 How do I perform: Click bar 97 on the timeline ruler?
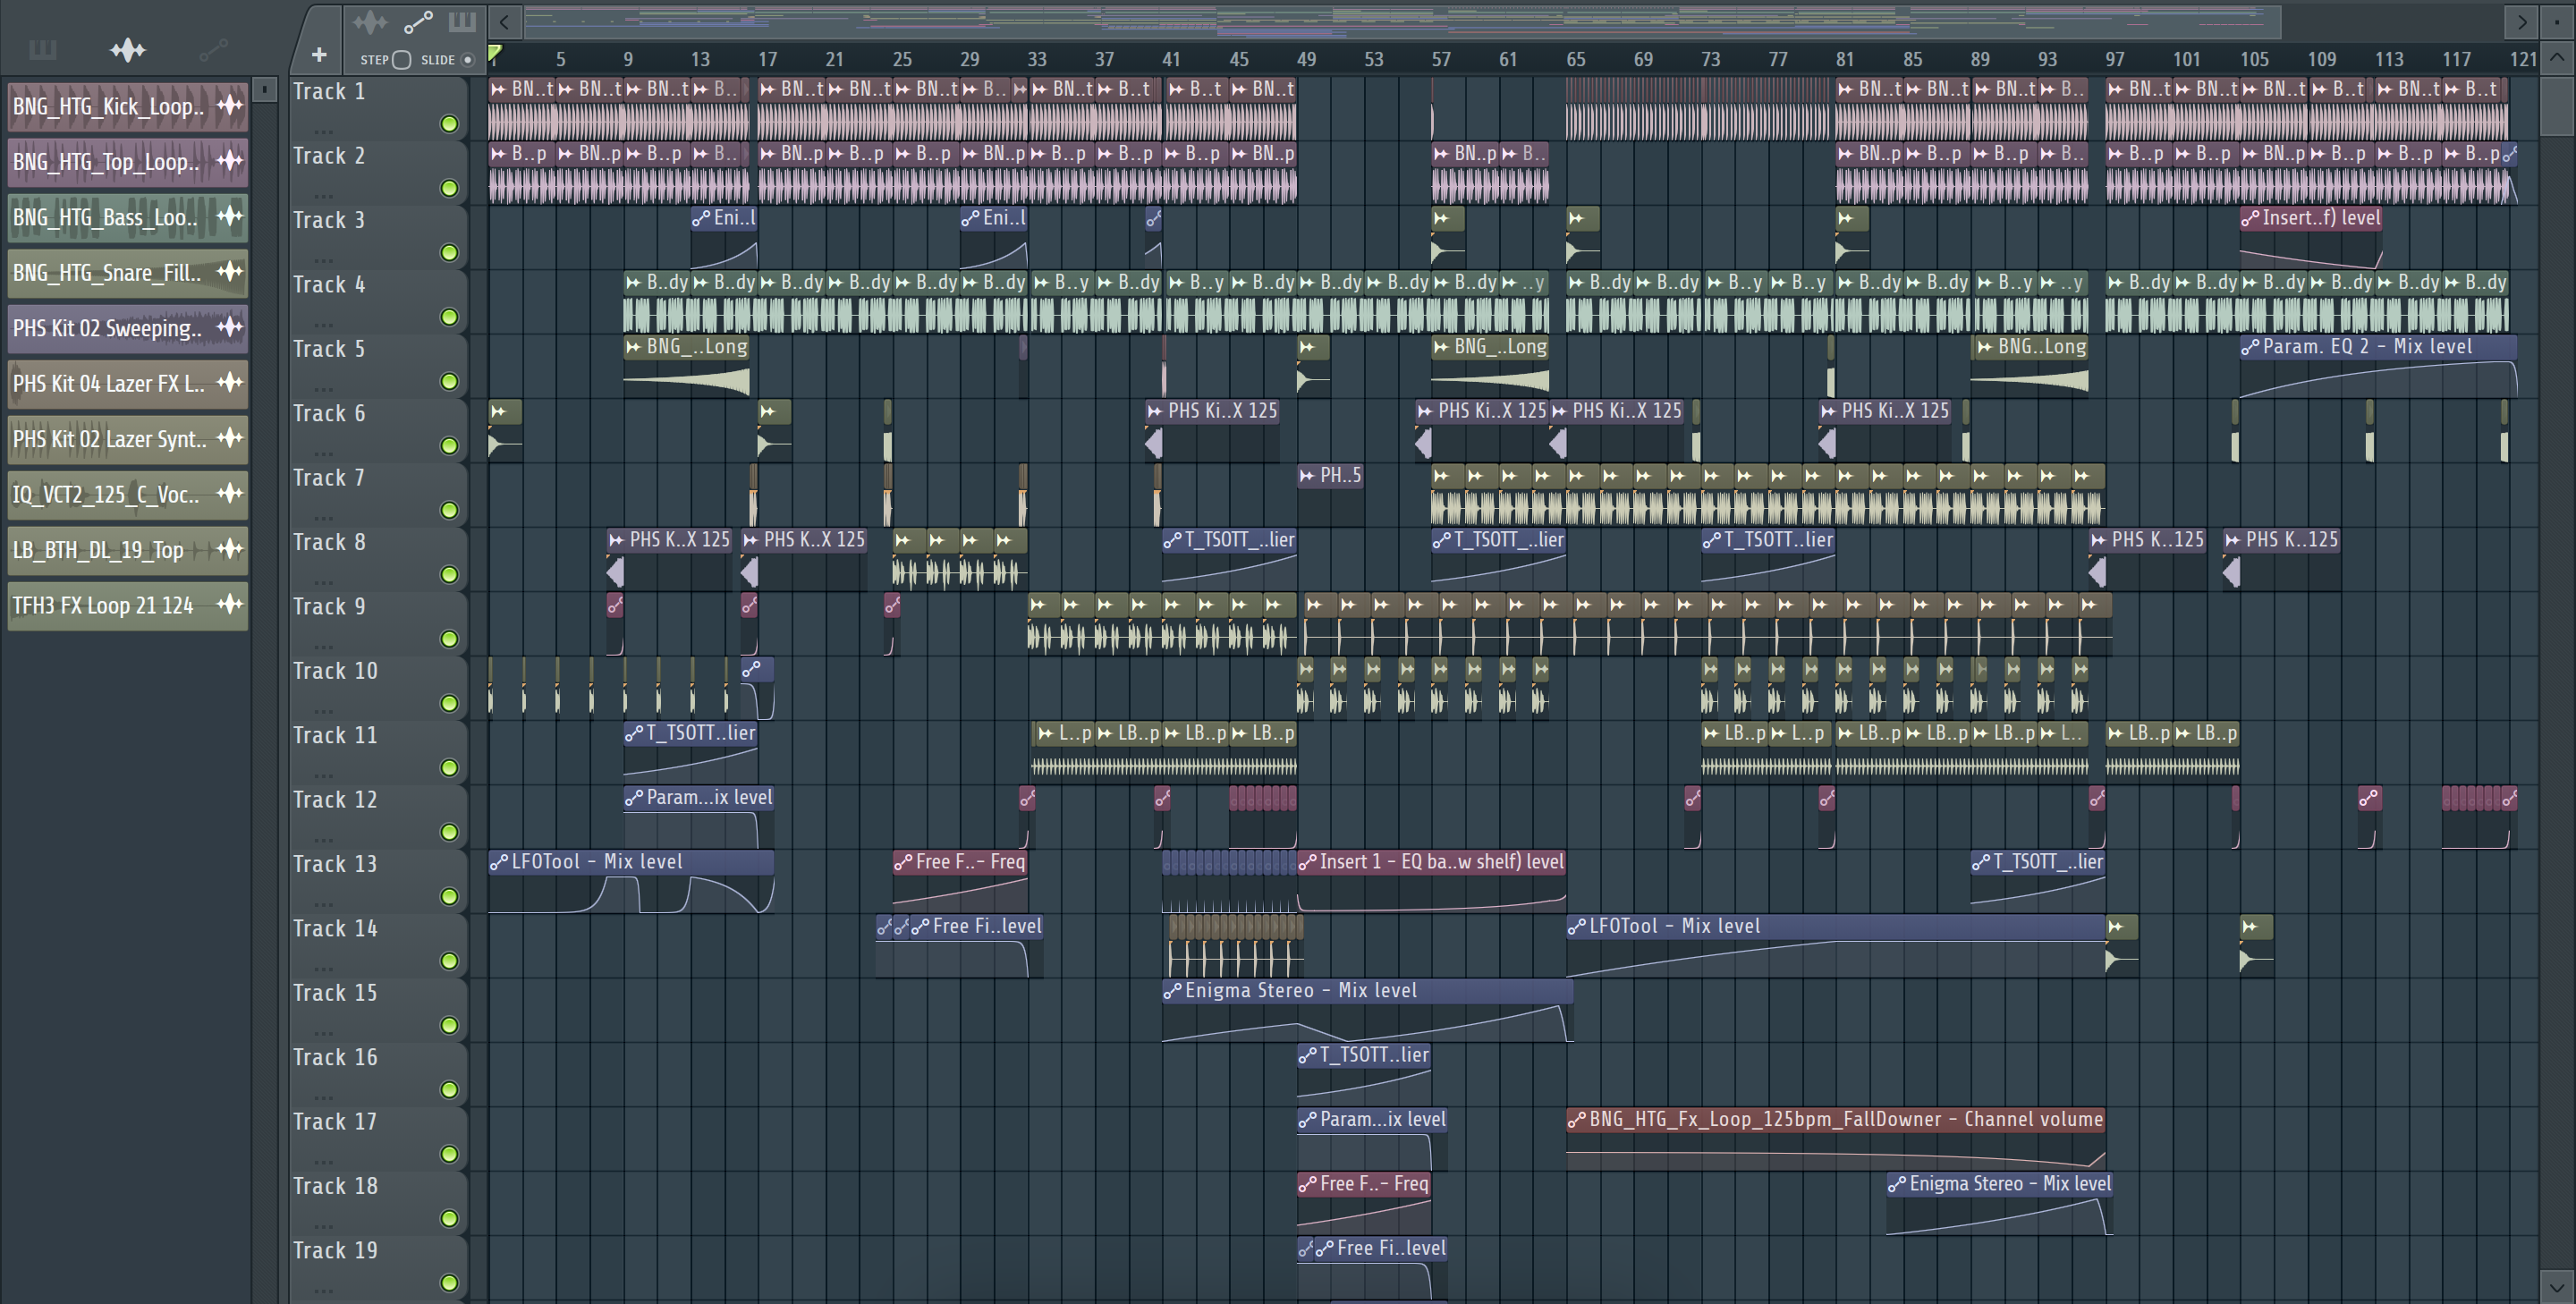pos(2114,59)
